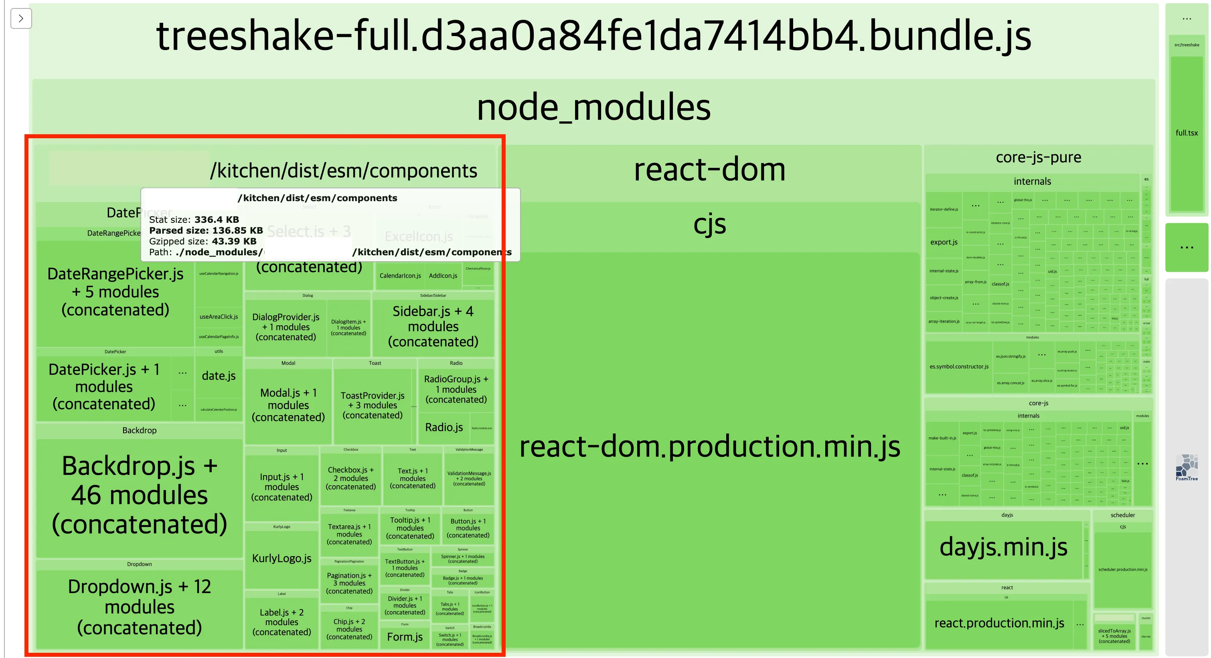The image size is (1211, 658).
Task: Select the date.js utils cell
Action: (219, 376)
